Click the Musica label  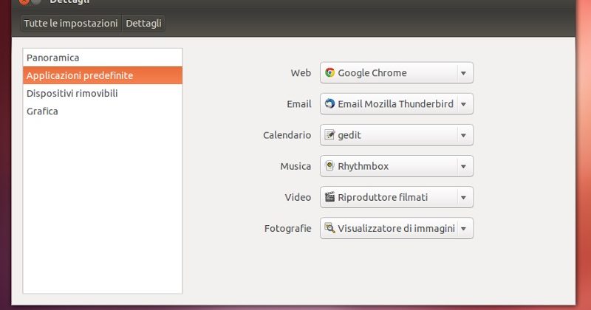[295, 166]
